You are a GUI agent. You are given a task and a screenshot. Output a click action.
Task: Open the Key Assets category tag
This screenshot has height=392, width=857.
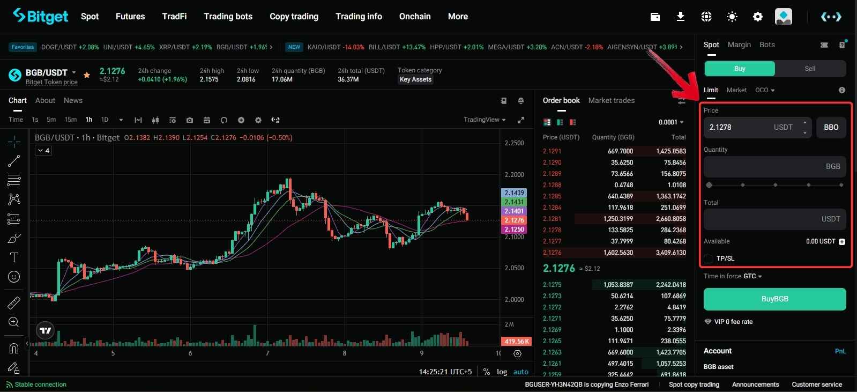(x=415, y=79)
